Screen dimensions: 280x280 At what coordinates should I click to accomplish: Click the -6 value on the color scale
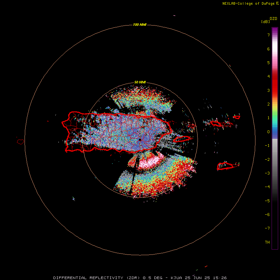(x=267, y=215)
